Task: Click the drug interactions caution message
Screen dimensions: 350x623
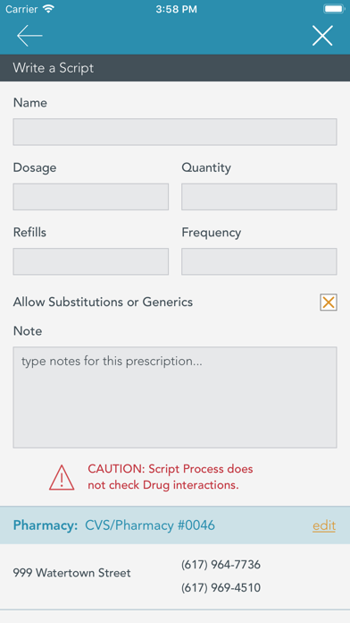Action: click(x=171, y=477)
